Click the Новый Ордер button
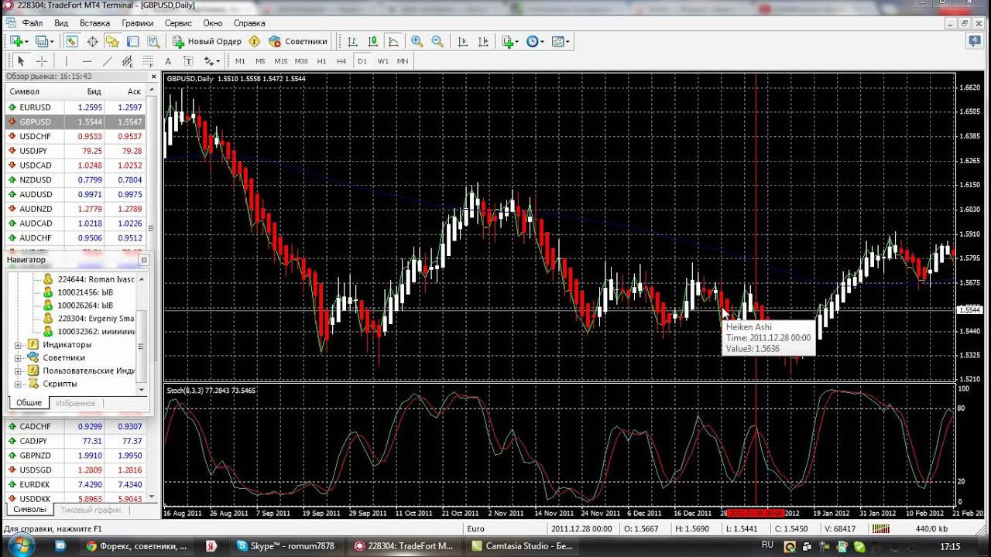 [207, 41]
